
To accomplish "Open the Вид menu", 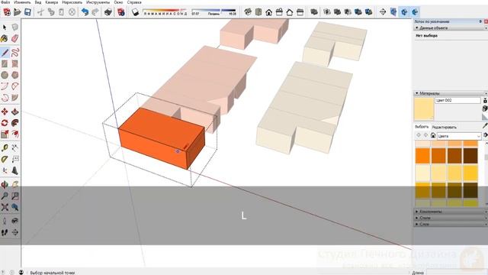I will [38, 2].
